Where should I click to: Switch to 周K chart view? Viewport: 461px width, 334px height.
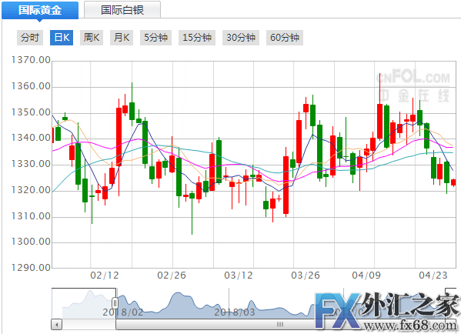point(92,38)
